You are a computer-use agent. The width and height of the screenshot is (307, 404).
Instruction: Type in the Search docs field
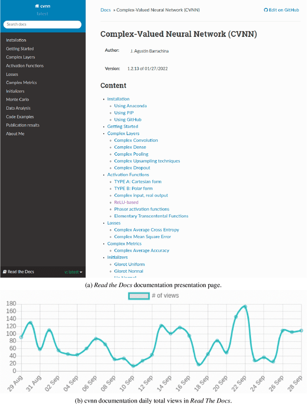[x=42, y=24]
